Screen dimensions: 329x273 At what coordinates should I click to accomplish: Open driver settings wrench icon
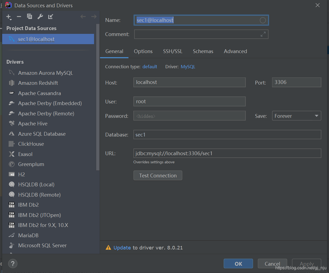[x=40, y=17]
